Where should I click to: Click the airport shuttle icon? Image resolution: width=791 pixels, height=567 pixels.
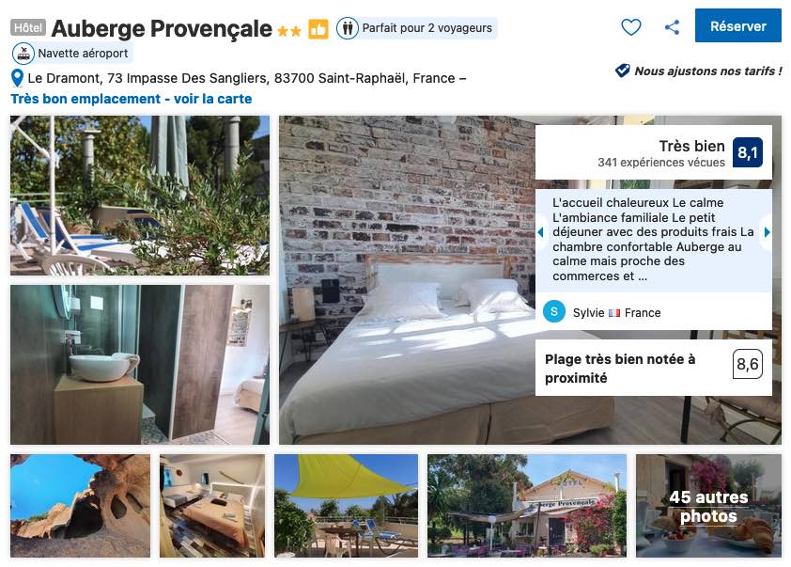23,54
